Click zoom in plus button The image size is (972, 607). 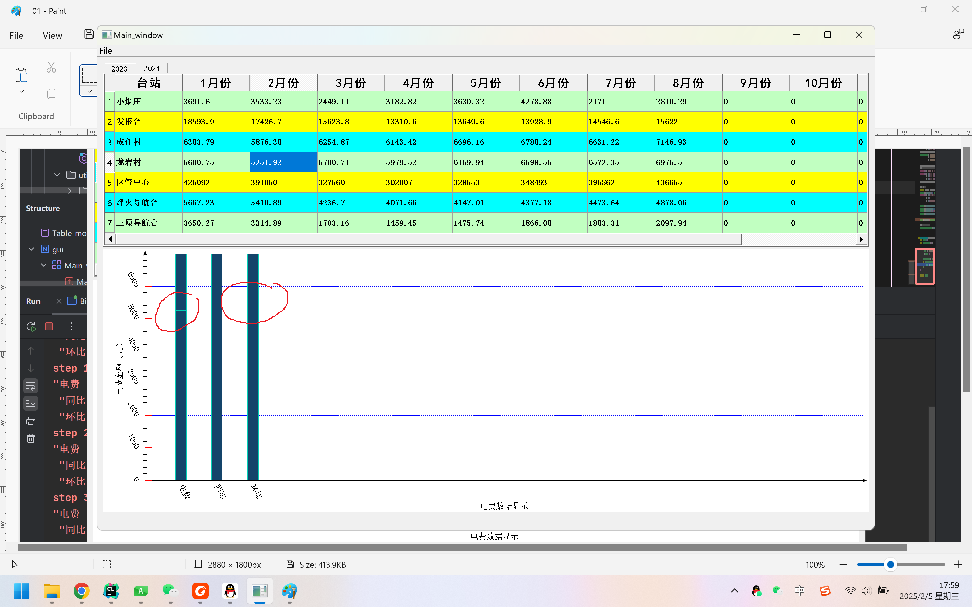click(958, 565)
